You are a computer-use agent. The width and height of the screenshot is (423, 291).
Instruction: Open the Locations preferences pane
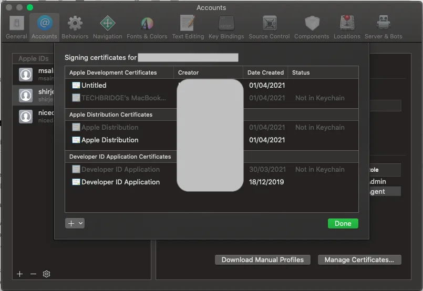point(347,27)
